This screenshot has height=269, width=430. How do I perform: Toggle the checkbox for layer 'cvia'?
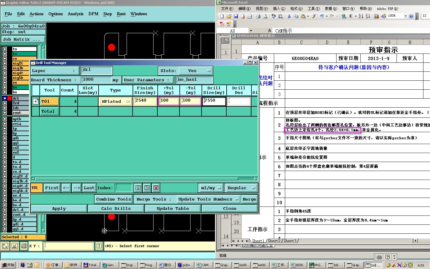5,124
